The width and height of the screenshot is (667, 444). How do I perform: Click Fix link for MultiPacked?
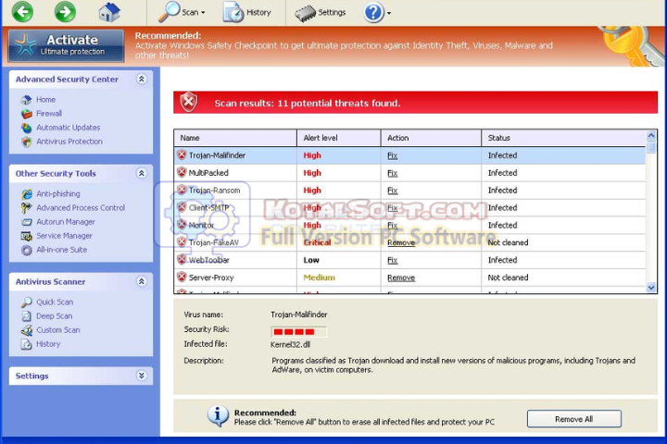pyautogui.click(x=392, y=173)
